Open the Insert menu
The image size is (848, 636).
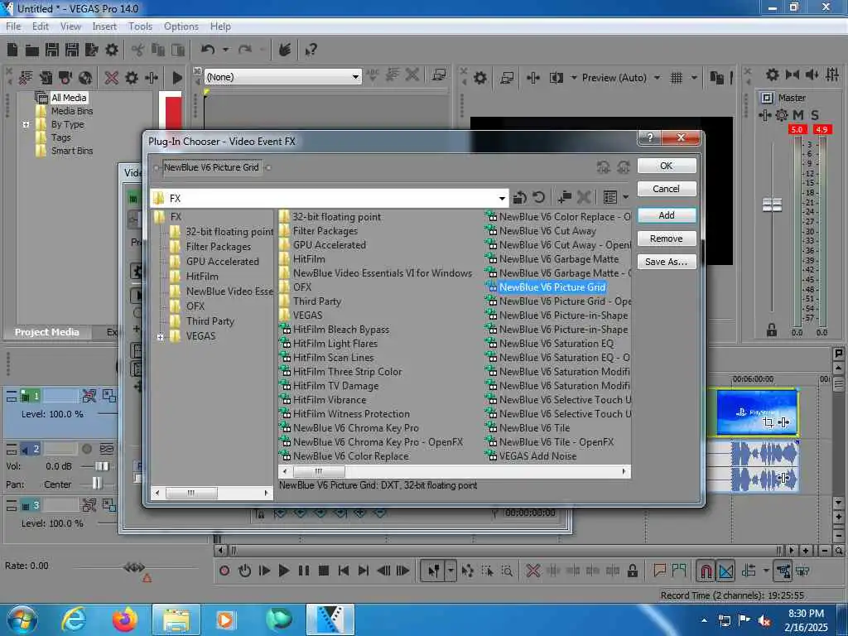104,26
